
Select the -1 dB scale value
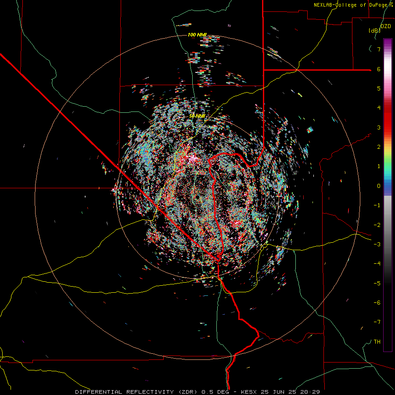click(x=377, y=205)
